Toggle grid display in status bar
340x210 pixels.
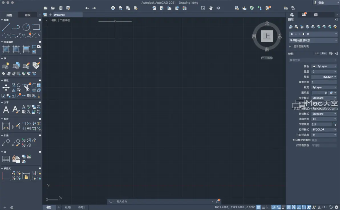coord(258,207)
